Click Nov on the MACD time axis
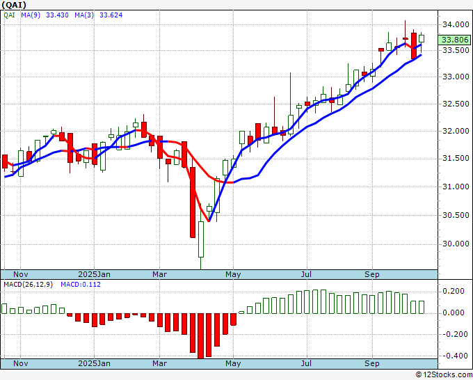This screenshot has width=473, height=380. tap(20, 363)
